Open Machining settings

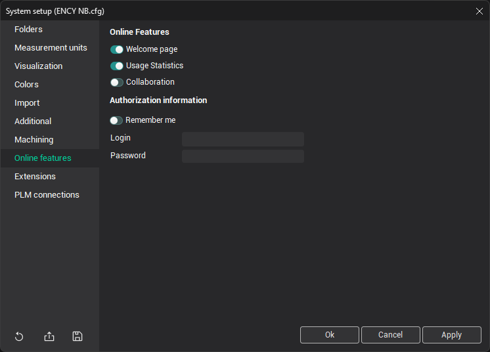point(34,140)
